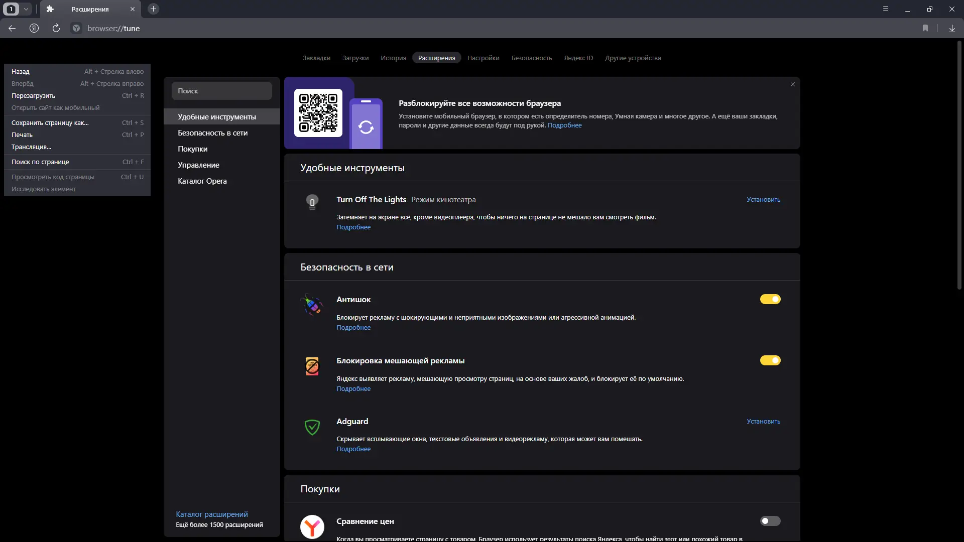This screenshot has height=542, width=964.
Task: Open downloads via arrow icon
Action: pos(952,29)
